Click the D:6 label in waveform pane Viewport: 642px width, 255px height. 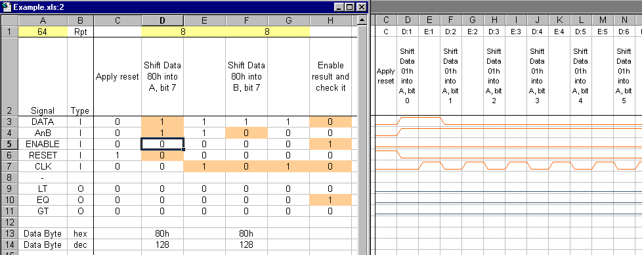click(624, 32)
